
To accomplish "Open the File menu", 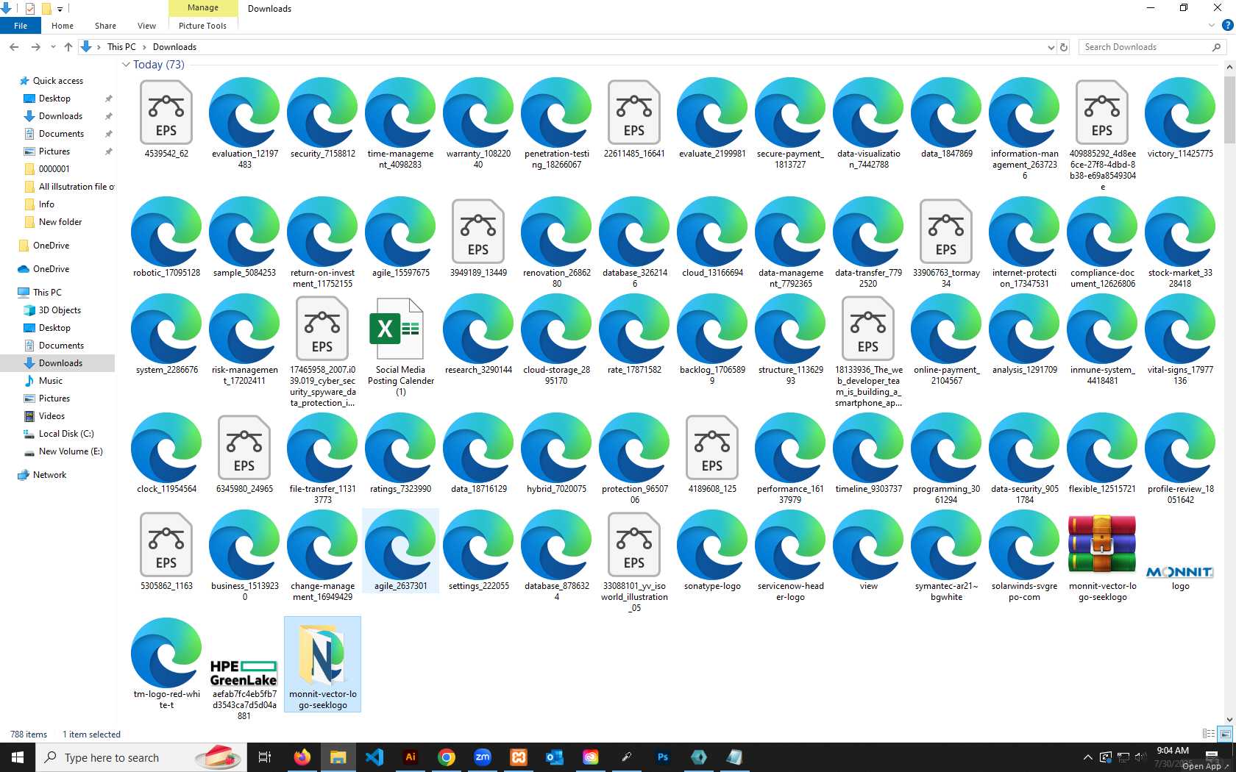I will tap(21, 26).
